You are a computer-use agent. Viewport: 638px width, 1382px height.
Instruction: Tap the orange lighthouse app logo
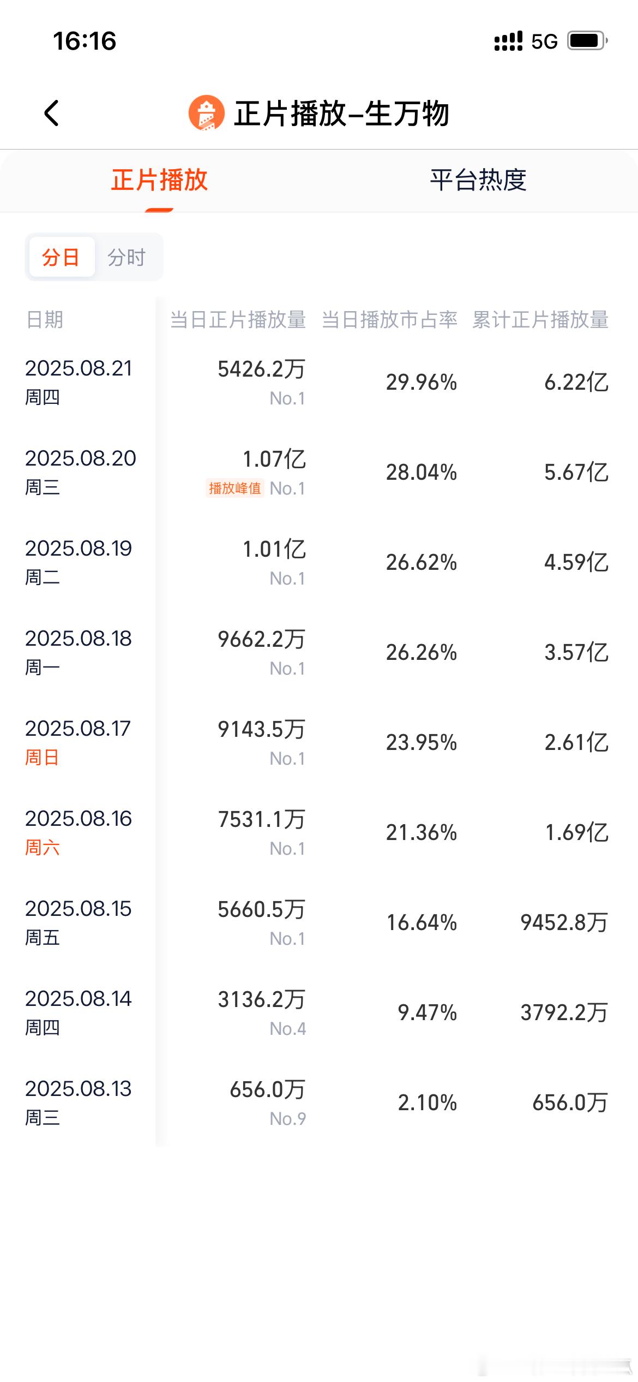[206, 114]
